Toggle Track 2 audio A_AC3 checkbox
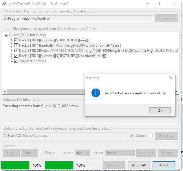 [x=16, y=45]
